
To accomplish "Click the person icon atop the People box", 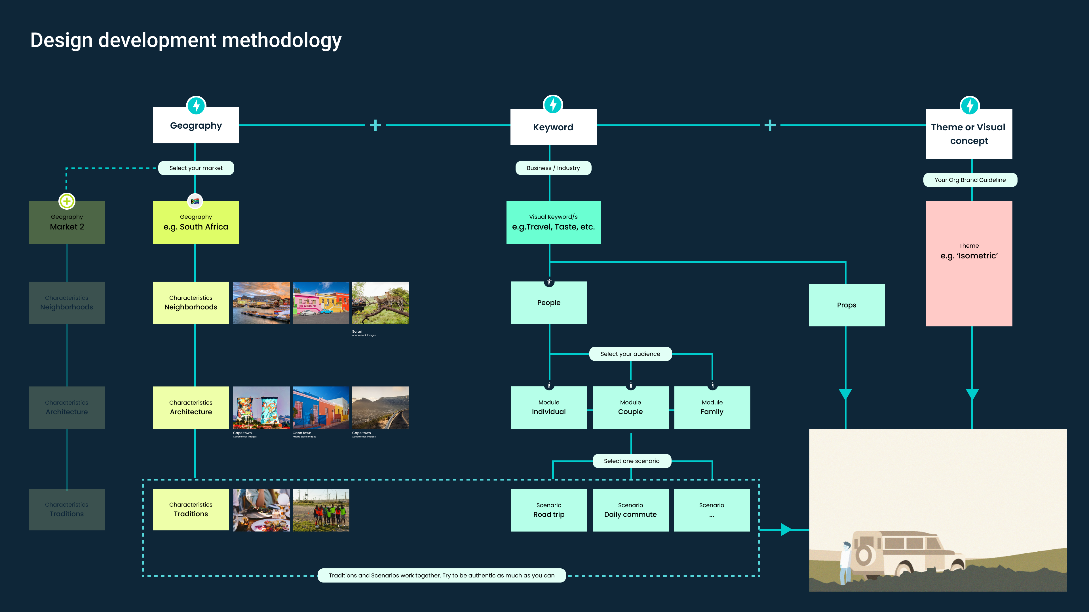I will coord(549,282).
